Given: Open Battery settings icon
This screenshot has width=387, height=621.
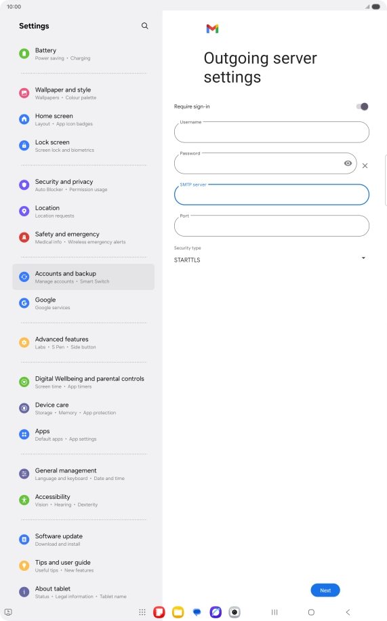Looking at the screenshot, I should (x=24, y=54).
